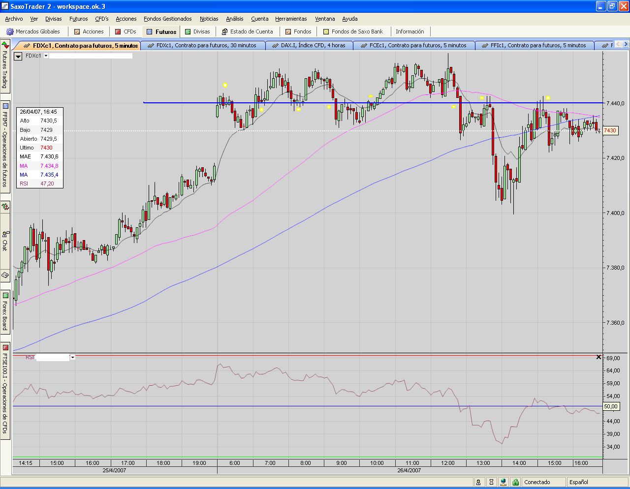Open the Futures Trading sidebar panel
The width and height of the screenshot is (630, 489).
pos(5,68)
